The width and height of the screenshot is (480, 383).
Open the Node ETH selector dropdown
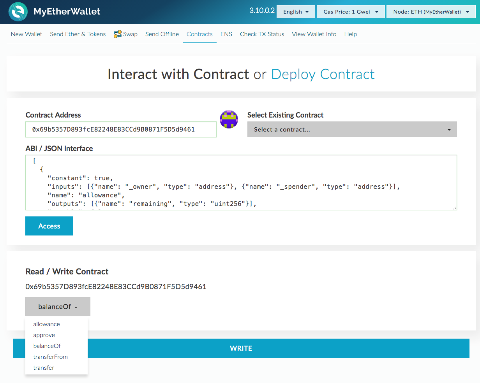[x=431, y=12]
